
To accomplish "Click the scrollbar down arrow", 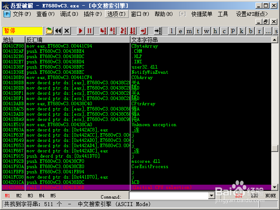I will pyautogui.click(x=274, y=187).
